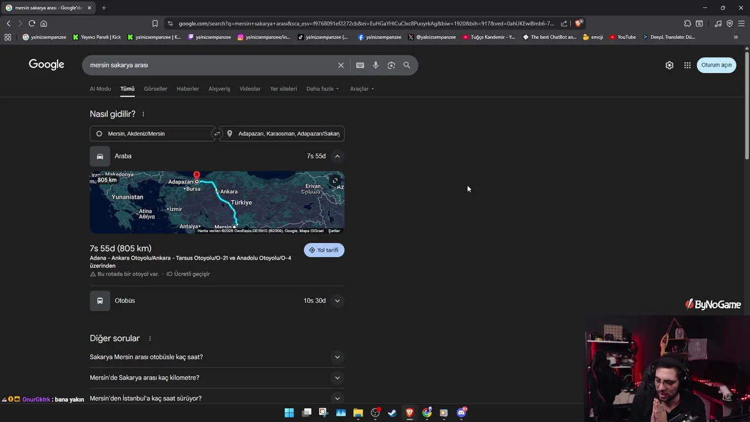Image resolution: width=750 pixels, height=422 pixels.
Task: Submit search with magnifier icon
Action: click(407, 65)
